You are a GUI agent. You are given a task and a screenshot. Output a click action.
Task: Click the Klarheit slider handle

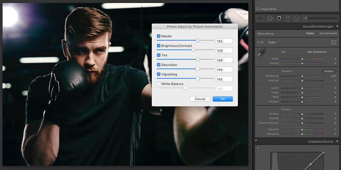pyautogui.click(x=302, y=119)
